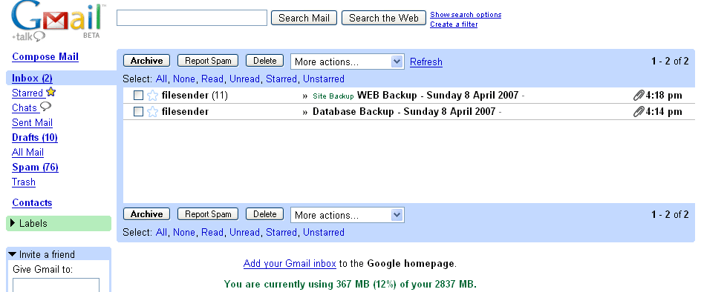Select Starred in the bottom Select row
701x292 pixels.
pos(281,233)
